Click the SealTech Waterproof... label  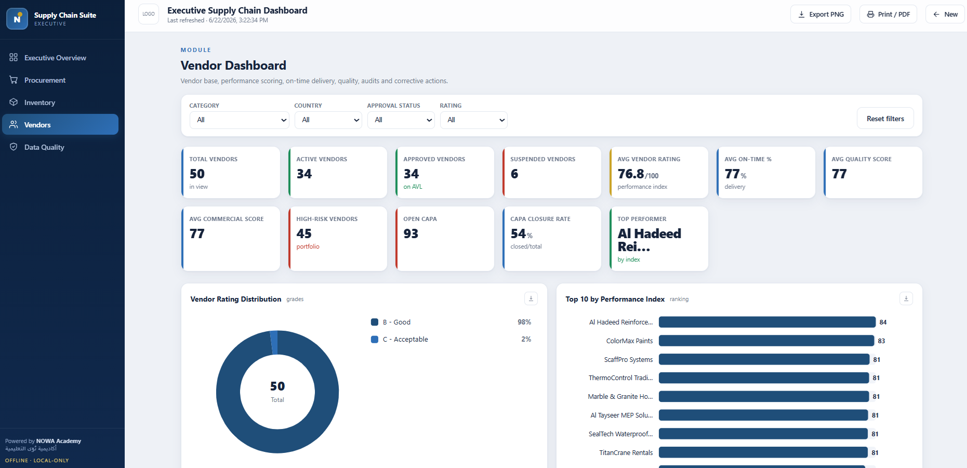(620, 434)
